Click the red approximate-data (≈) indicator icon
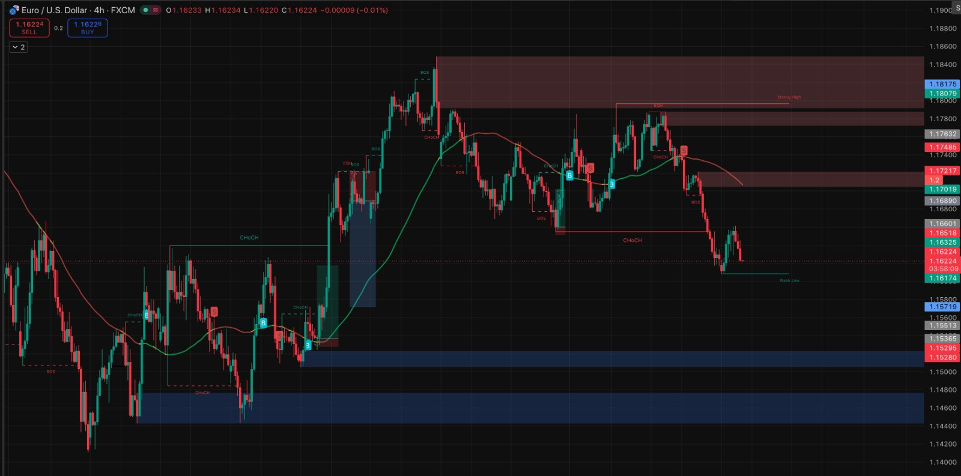 point(156,10)
